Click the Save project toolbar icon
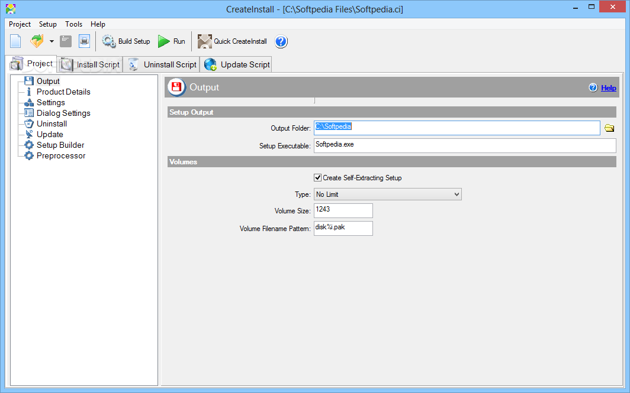The height and width of the screenshot is (393, 630). click(x=66, y=41)
